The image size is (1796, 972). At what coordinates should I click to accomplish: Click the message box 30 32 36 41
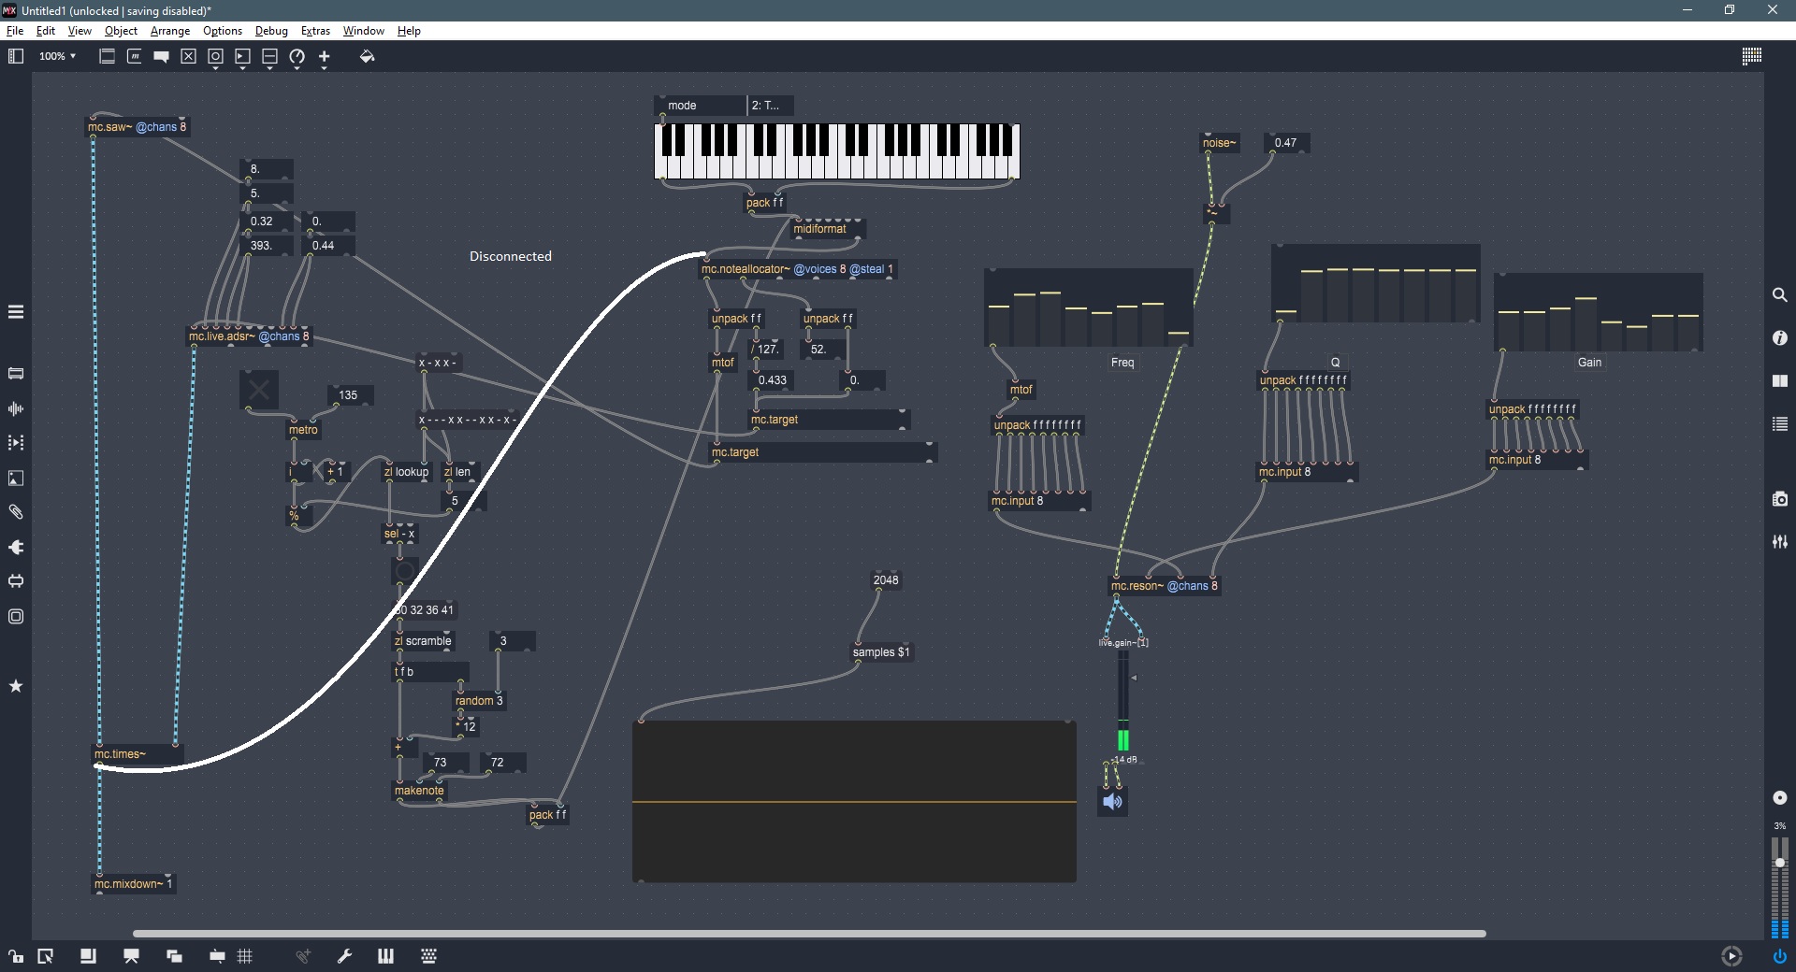[425, 610]
